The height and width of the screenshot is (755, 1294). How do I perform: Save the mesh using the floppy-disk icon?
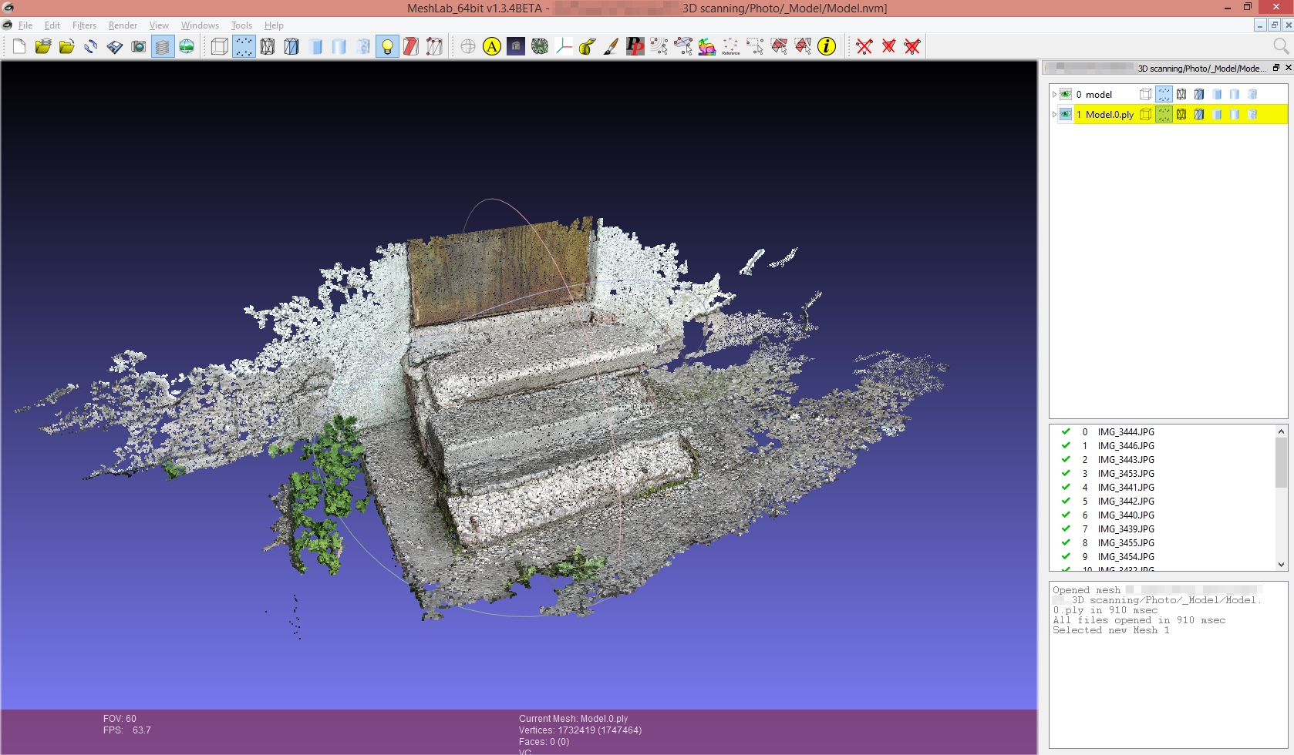[115, 47]
